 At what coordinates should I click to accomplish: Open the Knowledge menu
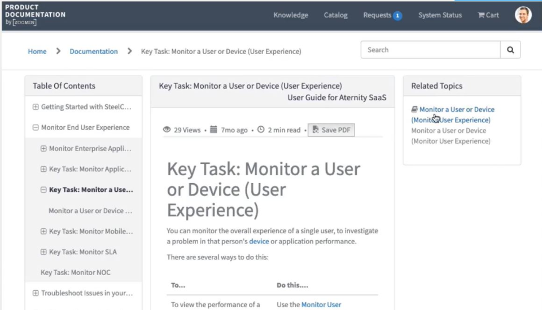291,15
